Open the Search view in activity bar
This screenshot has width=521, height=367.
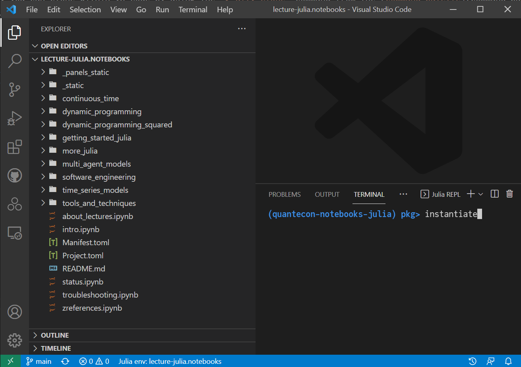coord(15,61)
